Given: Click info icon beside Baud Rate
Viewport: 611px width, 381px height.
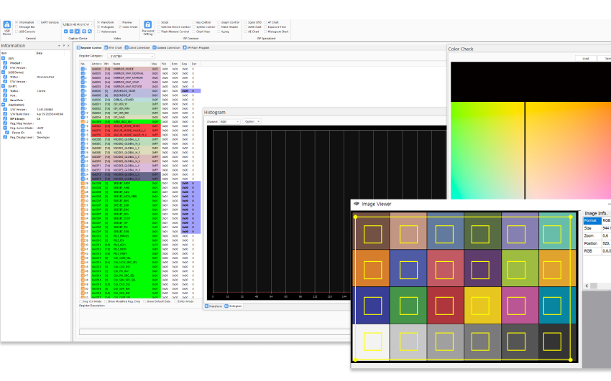Looking at the screenshot, I should (5, 100).
